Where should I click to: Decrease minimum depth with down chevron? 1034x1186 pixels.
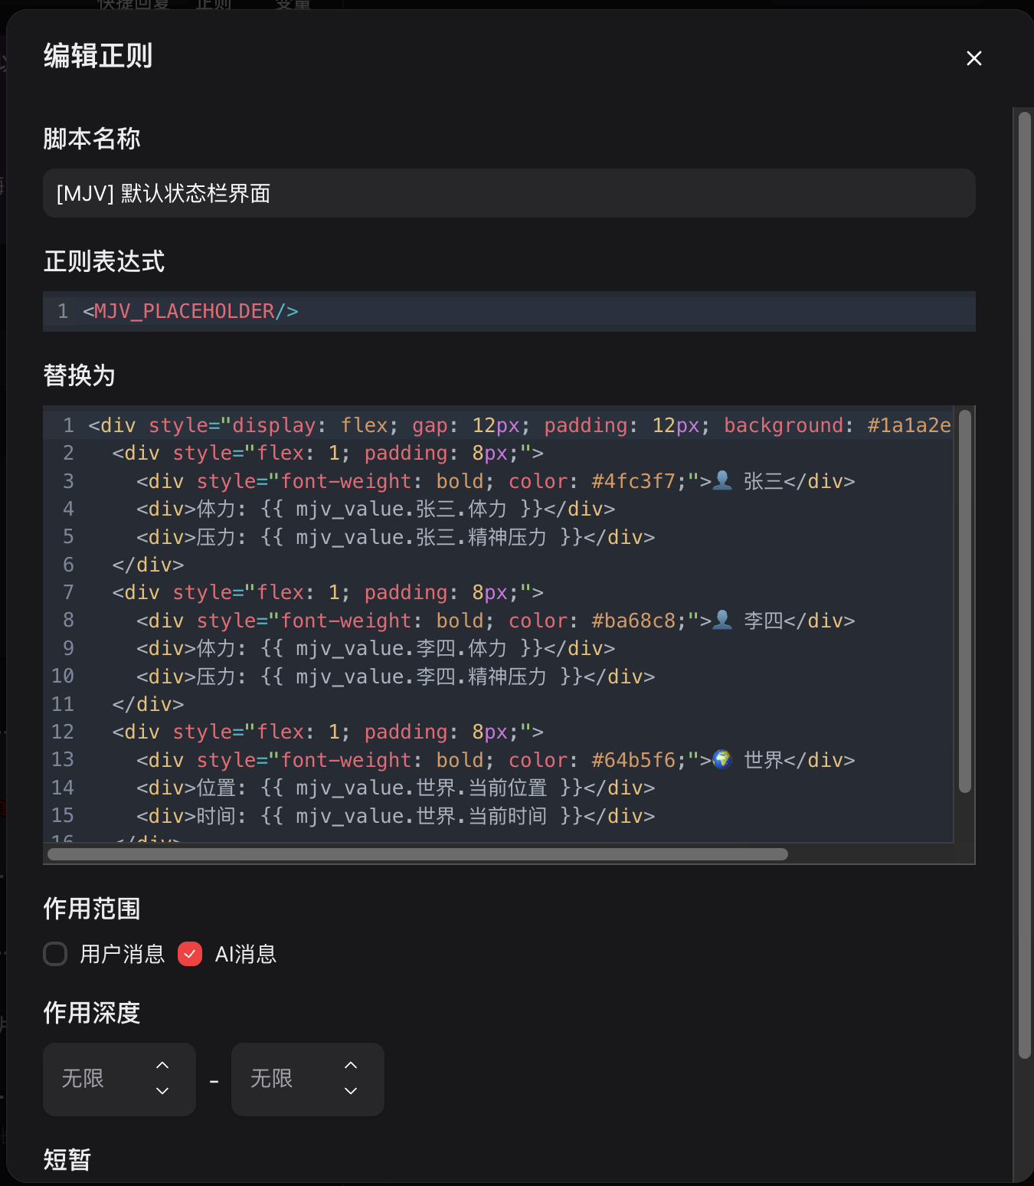point(162,1091)
